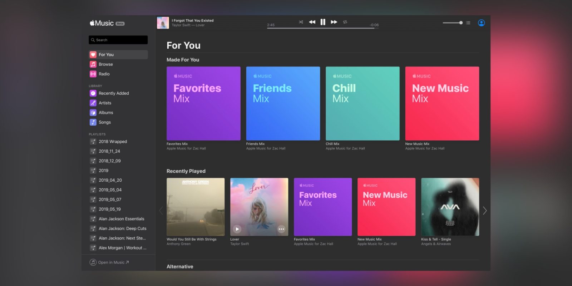Go back to previous track
Viewport: 572px width, 286px height.
click(312, 22)
